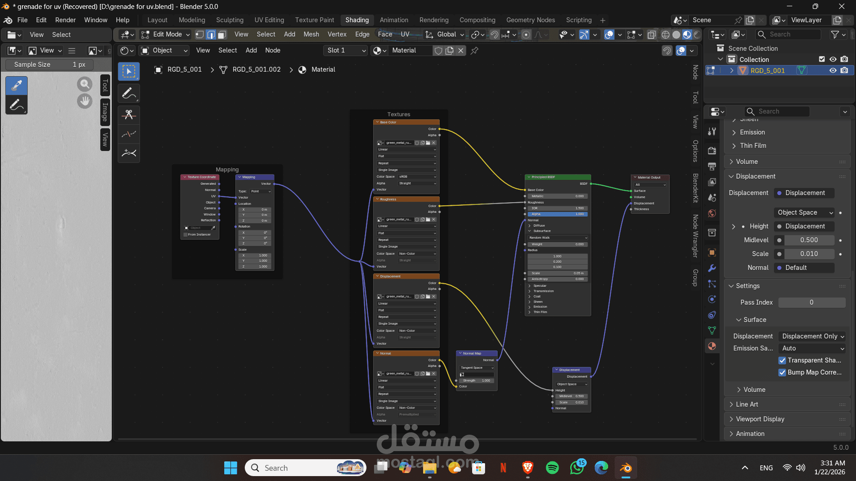856x481 pixels.
Task: Click the pin node tree icon
Action: (474, 50)
